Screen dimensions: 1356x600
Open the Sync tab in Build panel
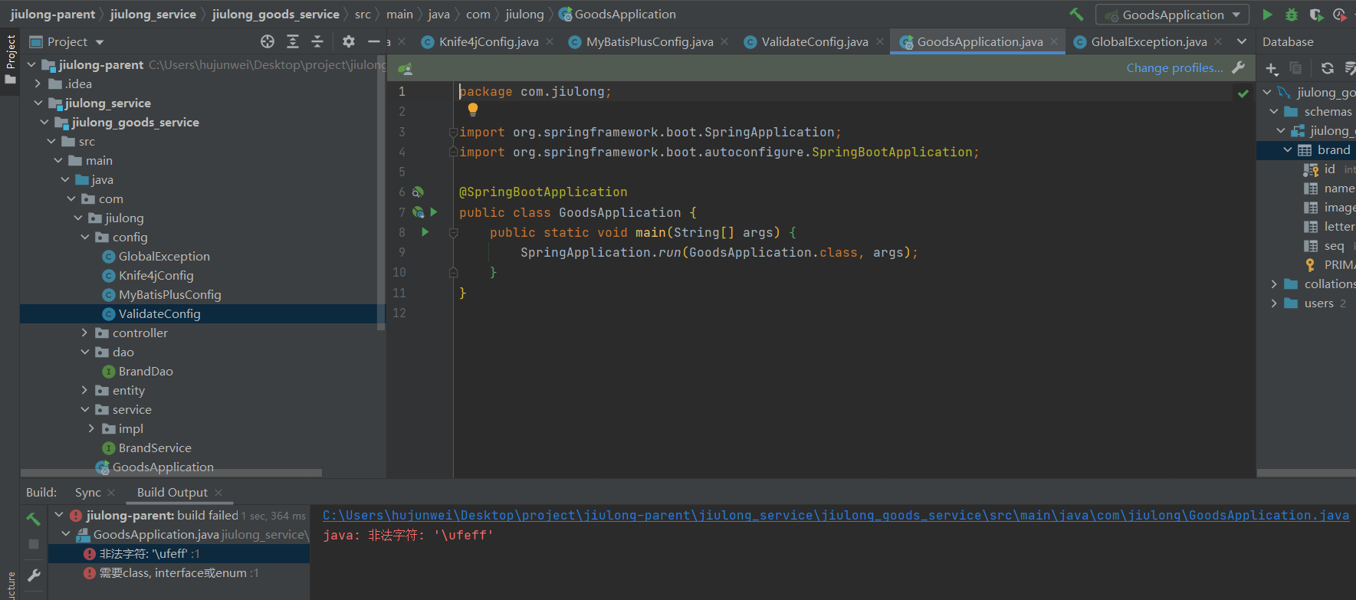87,492
